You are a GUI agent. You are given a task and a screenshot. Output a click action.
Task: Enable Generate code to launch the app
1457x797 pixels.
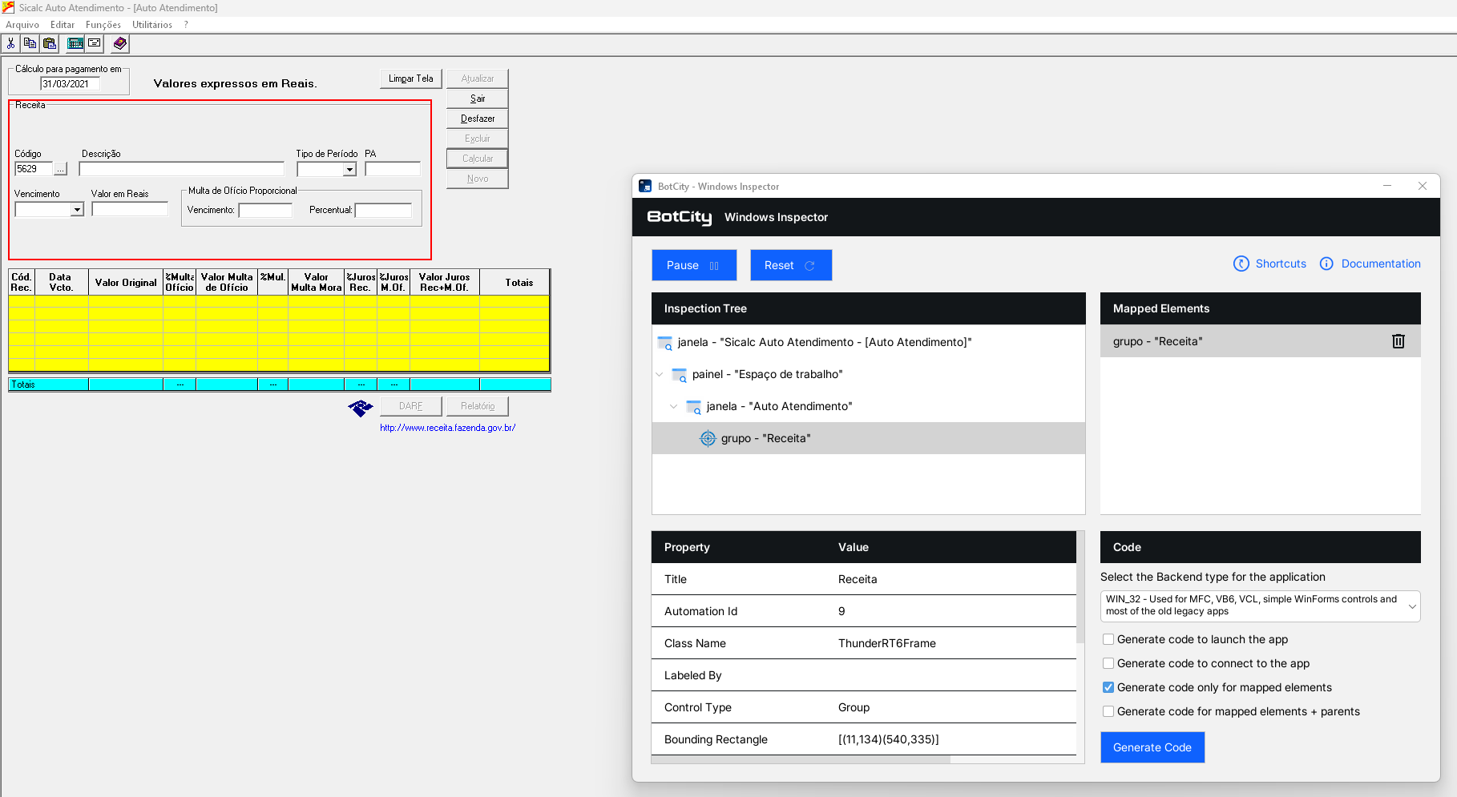(1108, 639)
